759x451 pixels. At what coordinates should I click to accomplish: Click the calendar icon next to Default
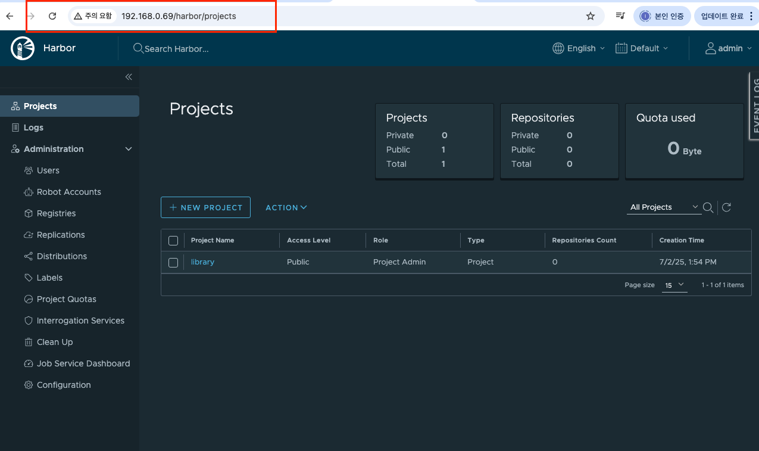(x=621, y=48)
